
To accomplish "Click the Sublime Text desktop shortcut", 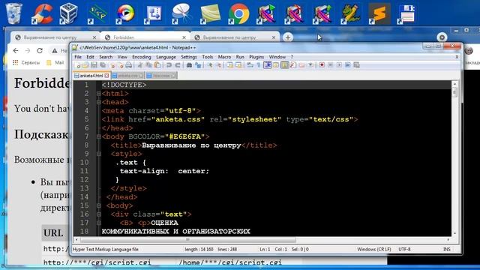I will pyautogui.click(x=379, y=13).
